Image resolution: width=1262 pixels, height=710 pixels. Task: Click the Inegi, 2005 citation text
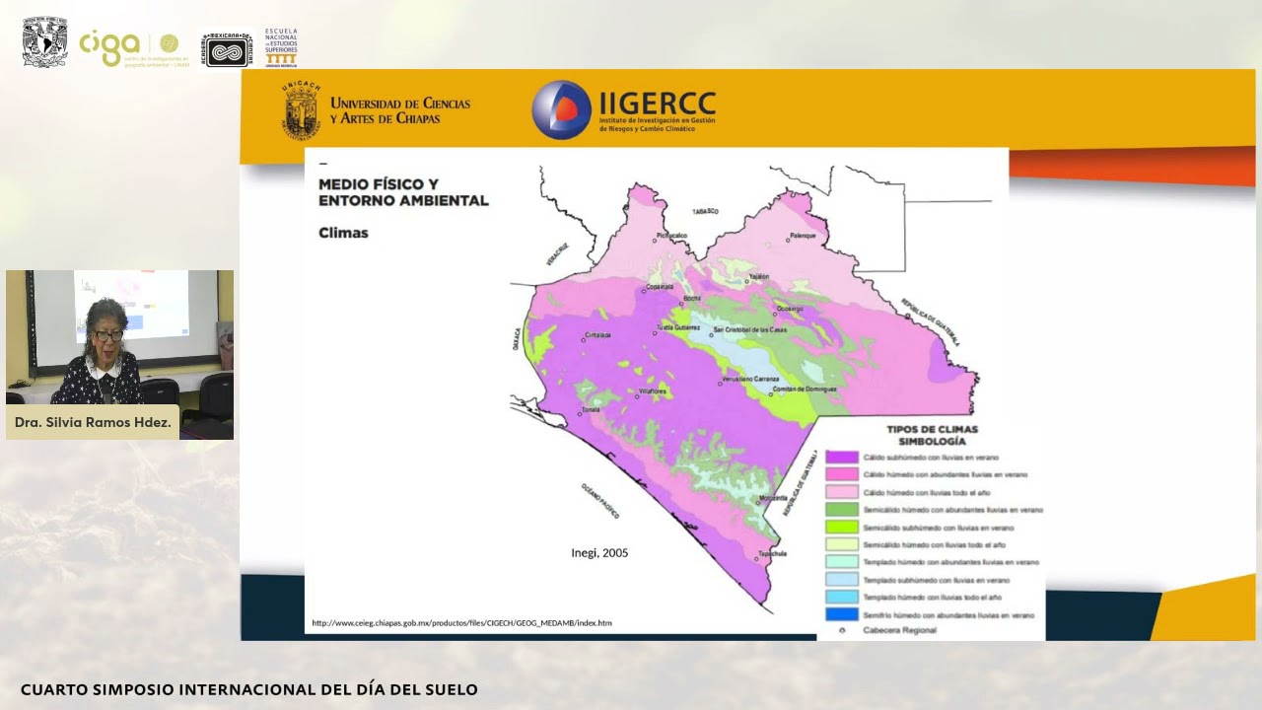click(x=599, y=552)
